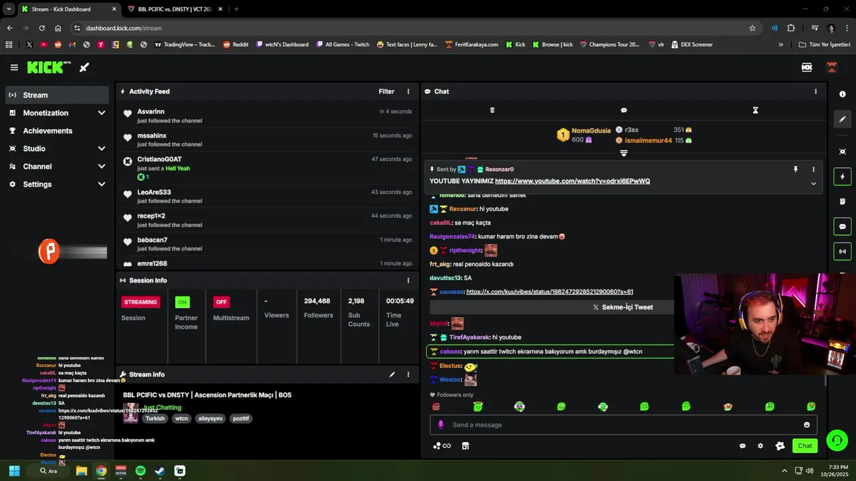The image size is (856, 481).
Task: Click the Windows Start button
Action: click(x=14, y=471)
